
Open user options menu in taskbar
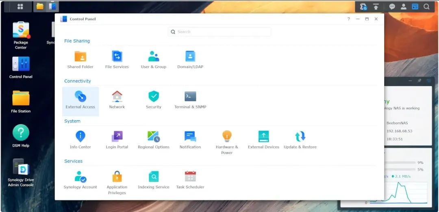pos(404,7)
